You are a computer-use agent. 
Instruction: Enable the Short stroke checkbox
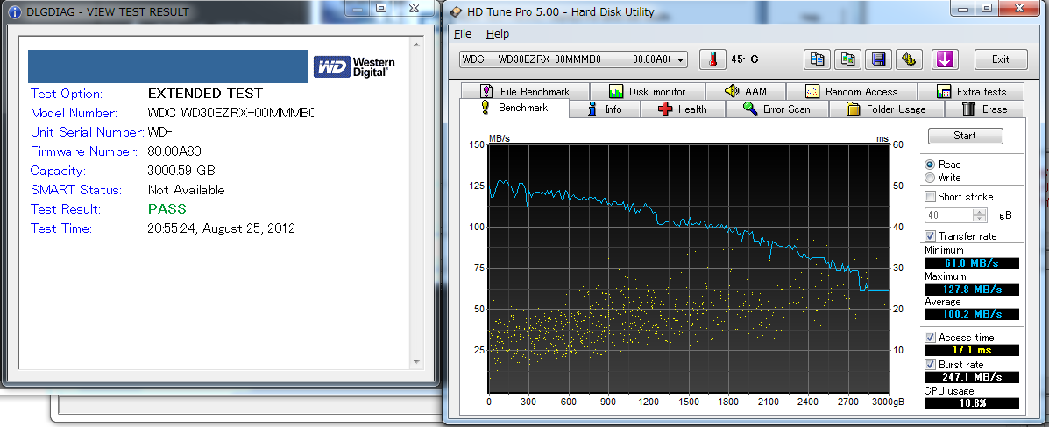[930, 197]
